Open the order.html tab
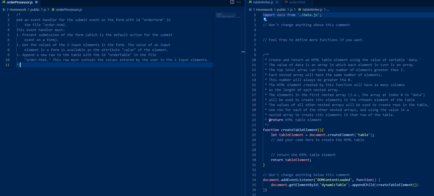This screenshot has height=196, width=434. [297, 2]
